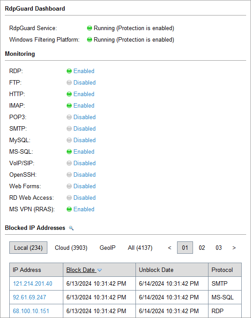Click the RdpGuard Service running status icon

[89, 28]
